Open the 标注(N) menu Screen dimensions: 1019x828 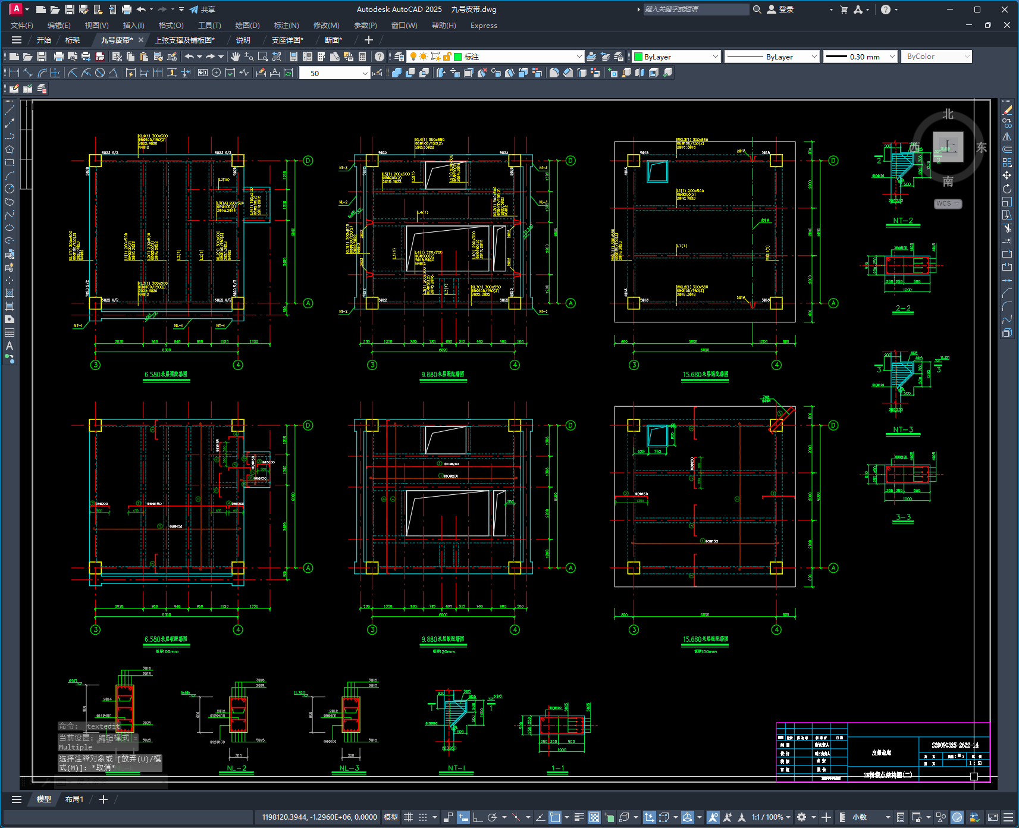pos(286,25)
